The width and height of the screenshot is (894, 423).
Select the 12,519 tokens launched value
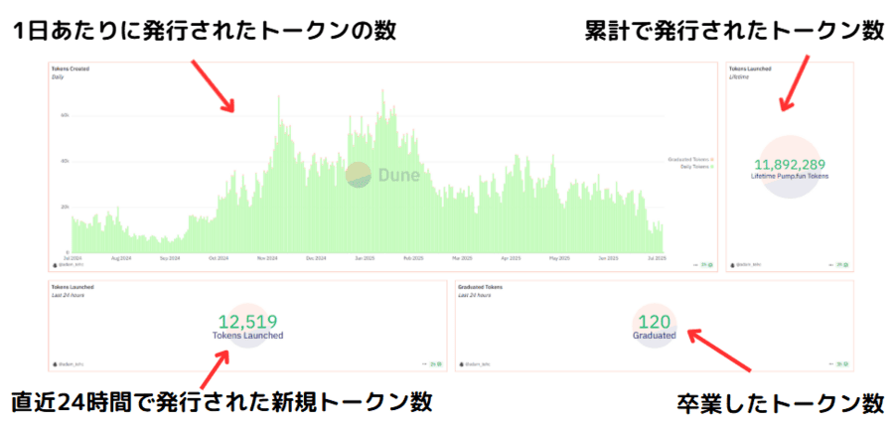coord(248,321)
